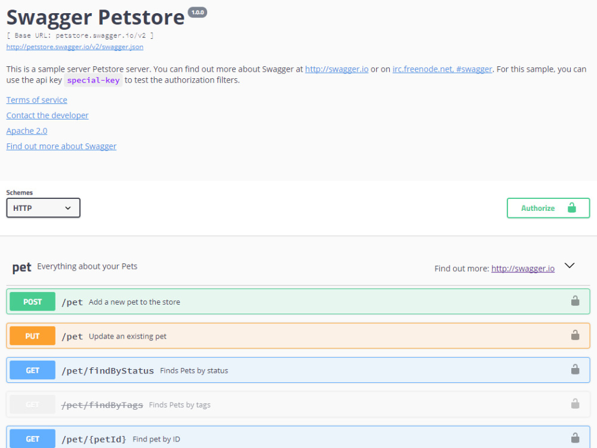Click the Swagger Petstore title
597x448 pixels.
(x=96, y=17)
